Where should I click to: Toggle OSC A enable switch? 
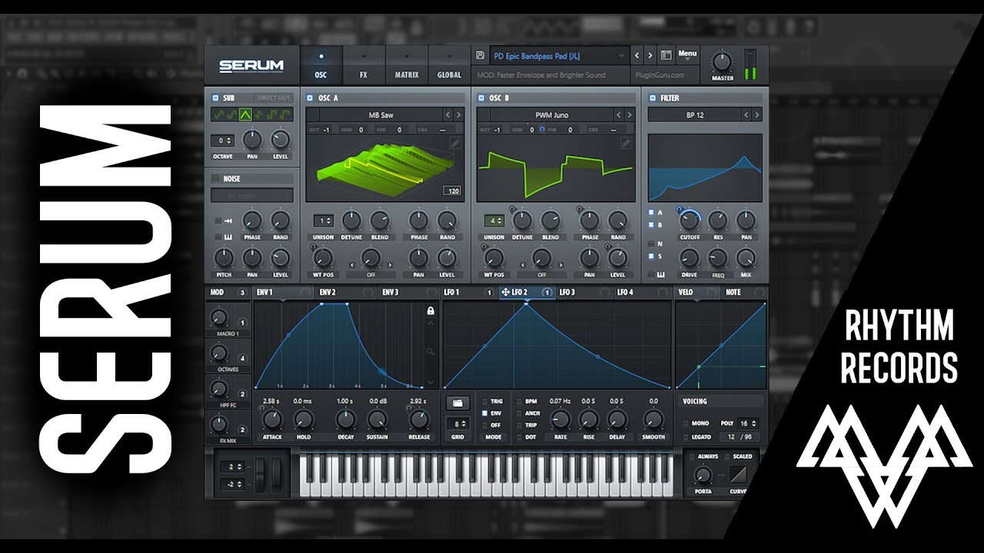[310, 98]
